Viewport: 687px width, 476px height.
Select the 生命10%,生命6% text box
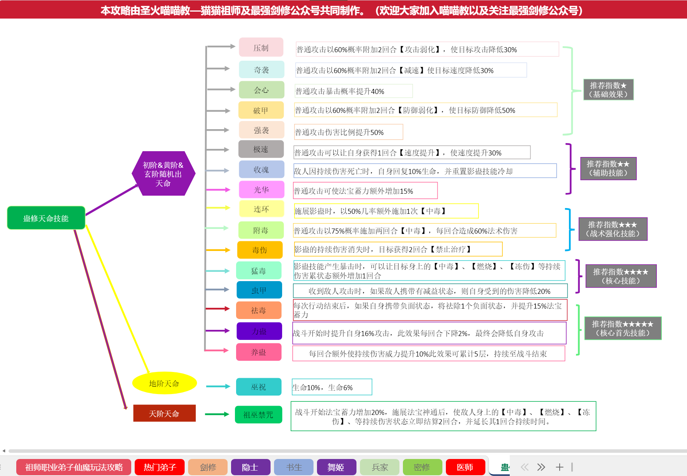coord(332,387)
